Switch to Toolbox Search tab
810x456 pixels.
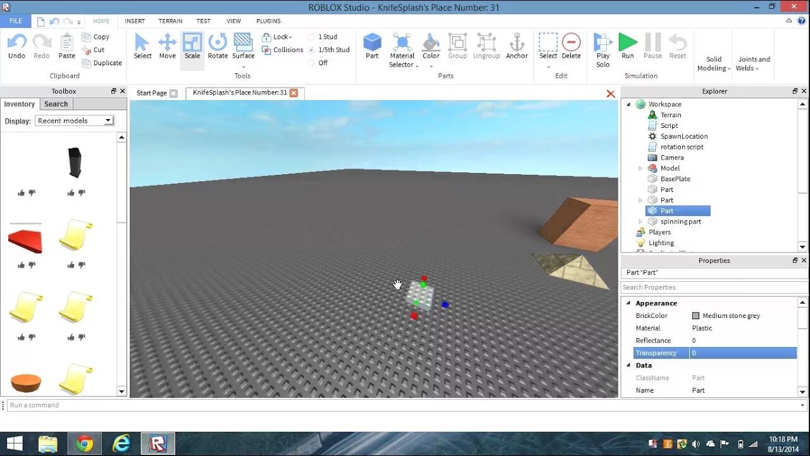(x=56, y=104)
